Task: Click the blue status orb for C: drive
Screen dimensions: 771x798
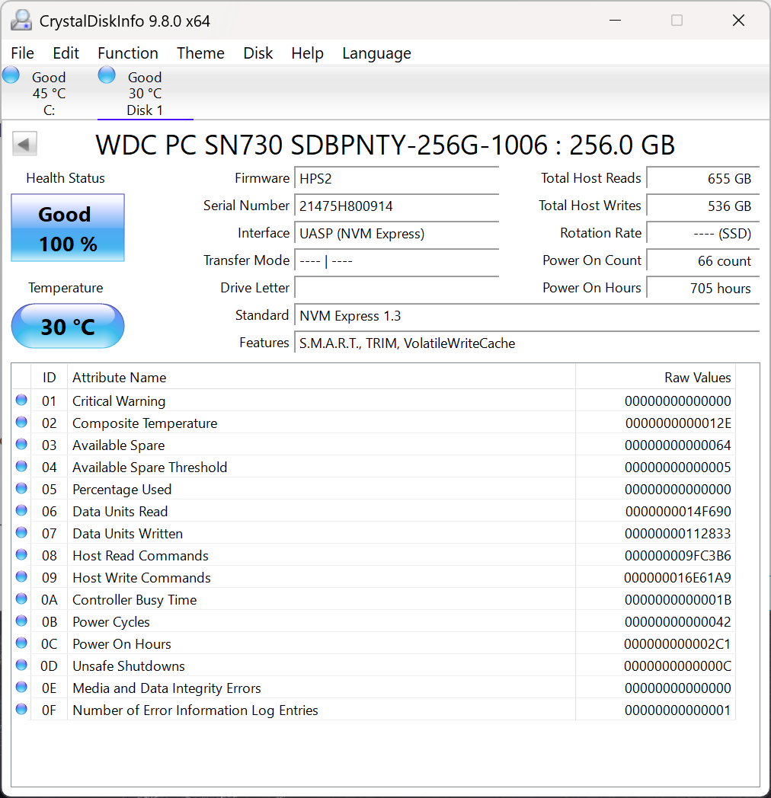Action: 11,75
